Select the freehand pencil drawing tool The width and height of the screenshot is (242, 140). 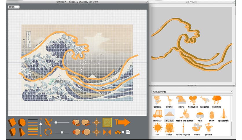48,122
